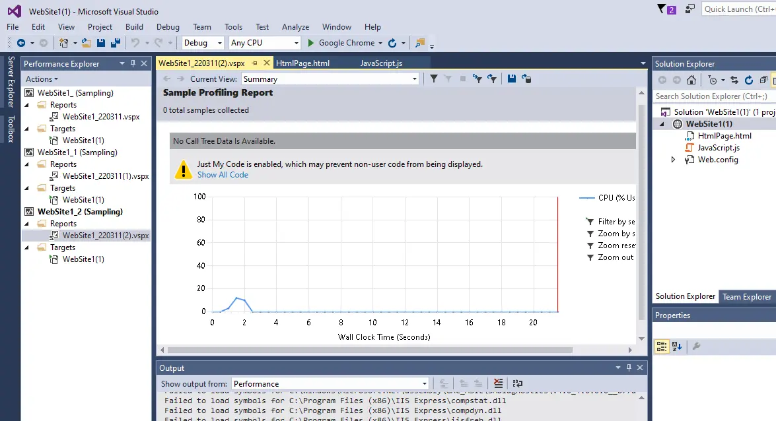The image size is (776, 421).
Task: Click the Search Solution Explorer field
Action: click(714, 96)
